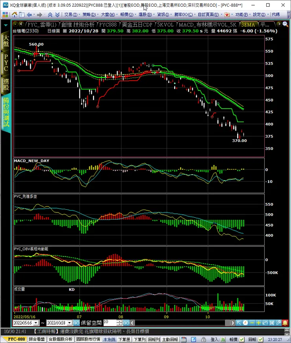The width and height of the screenshot is (291, 343).
Task: Click the red alert bell icon
Action: (x=285, y=323)
